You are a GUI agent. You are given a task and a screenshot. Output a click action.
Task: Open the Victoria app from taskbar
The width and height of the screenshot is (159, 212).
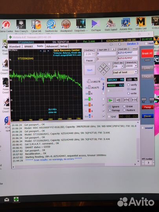pyautogui.click(x=16, y=199)
